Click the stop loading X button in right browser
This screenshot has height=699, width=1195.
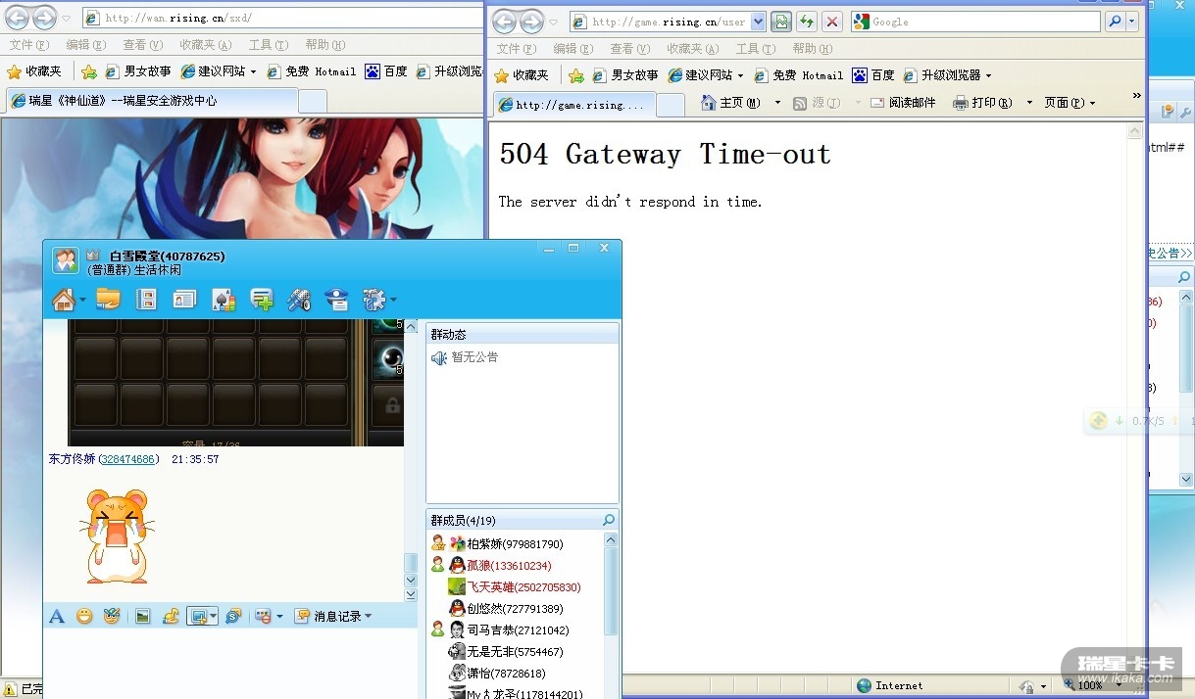(x=832, y=22)
